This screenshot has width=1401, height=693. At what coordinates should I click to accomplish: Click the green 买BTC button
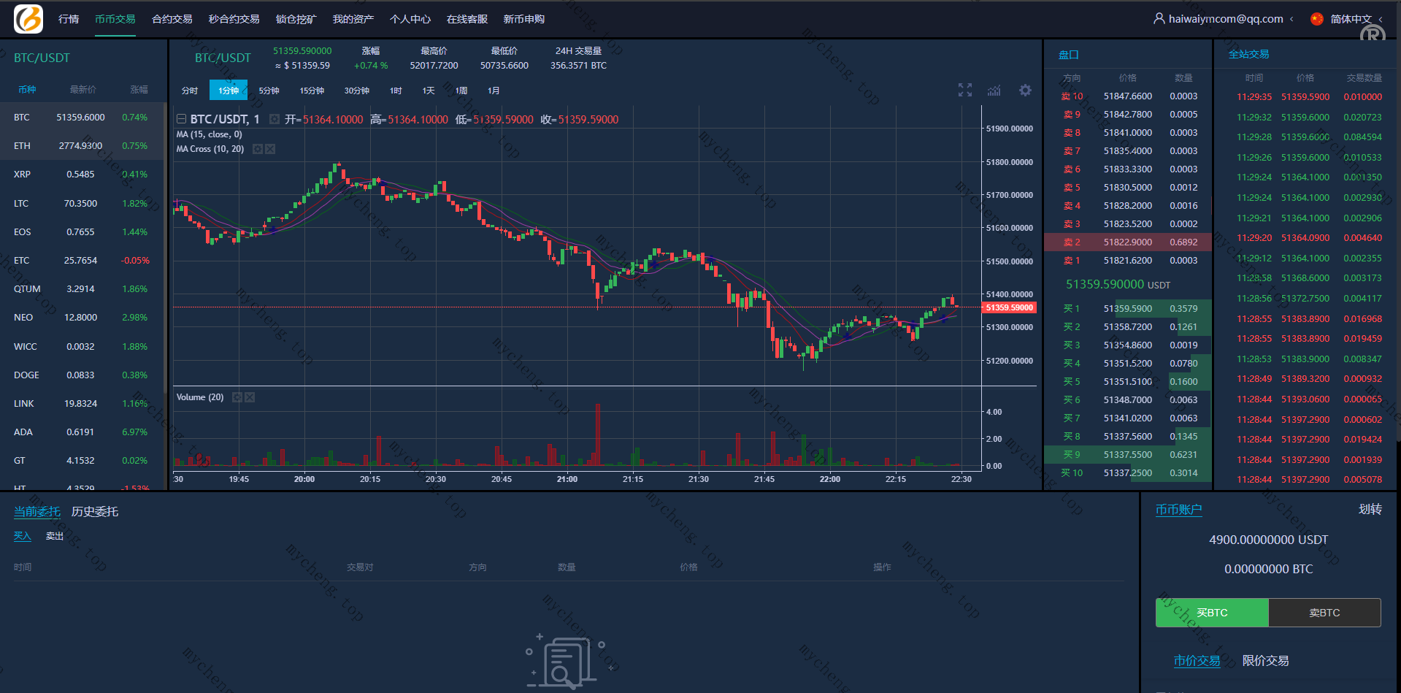(1212, 613)
